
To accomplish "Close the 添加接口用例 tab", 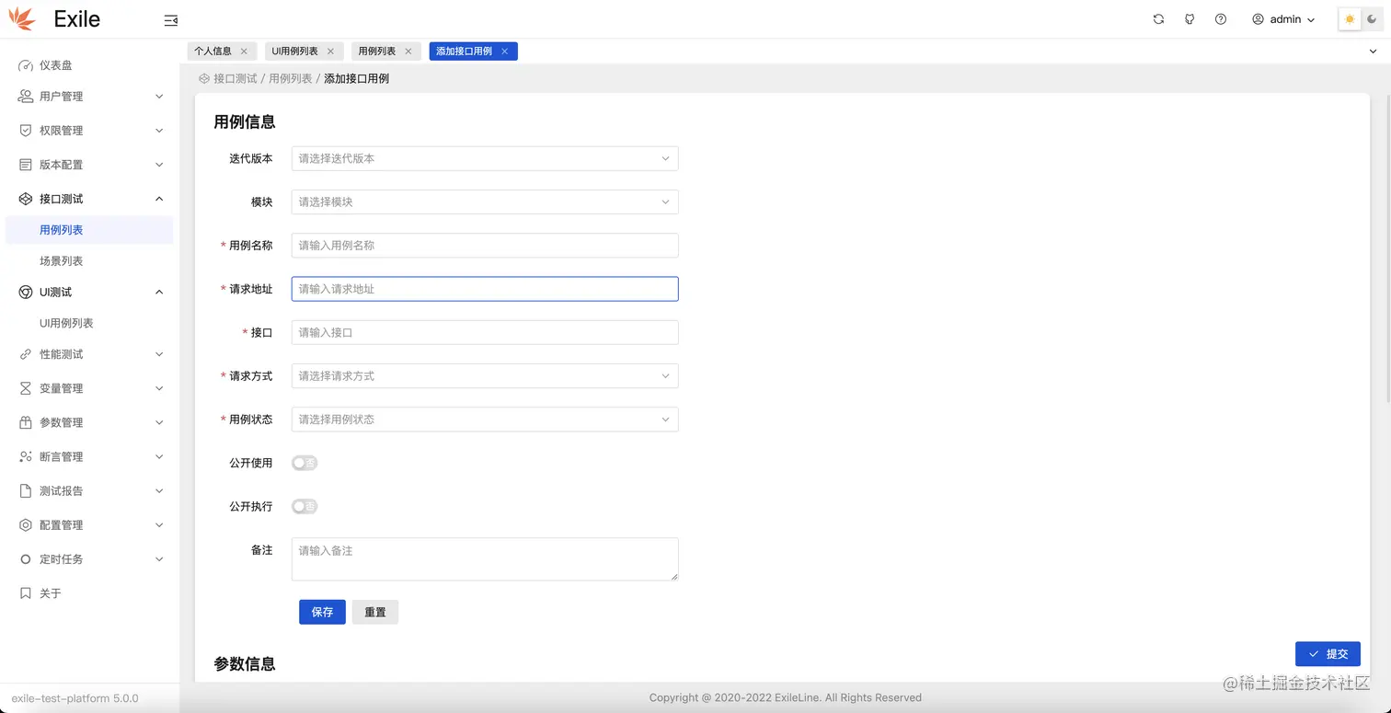I will click(504, 52).
